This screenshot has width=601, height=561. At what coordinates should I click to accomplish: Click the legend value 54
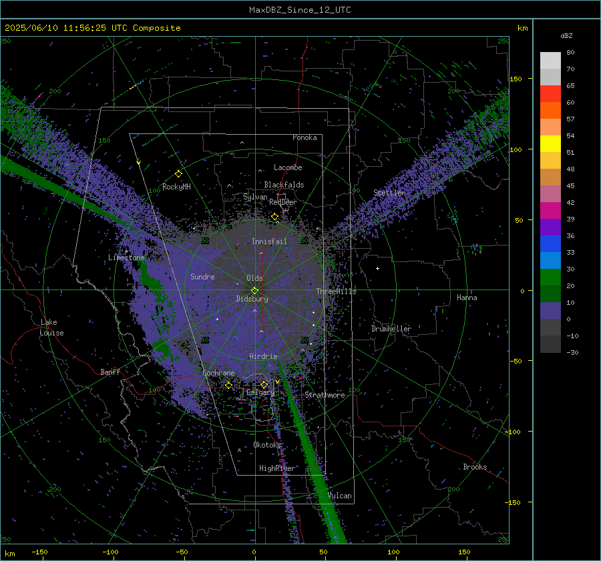570,136
